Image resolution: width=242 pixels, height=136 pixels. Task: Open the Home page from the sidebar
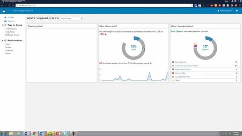pyautogui.click(x=11, y=17)
